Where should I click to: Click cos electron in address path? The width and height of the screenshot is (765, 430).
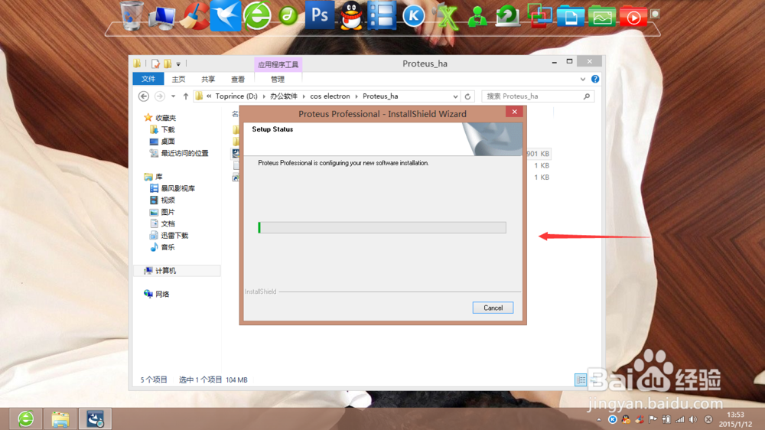pos(330,96)
